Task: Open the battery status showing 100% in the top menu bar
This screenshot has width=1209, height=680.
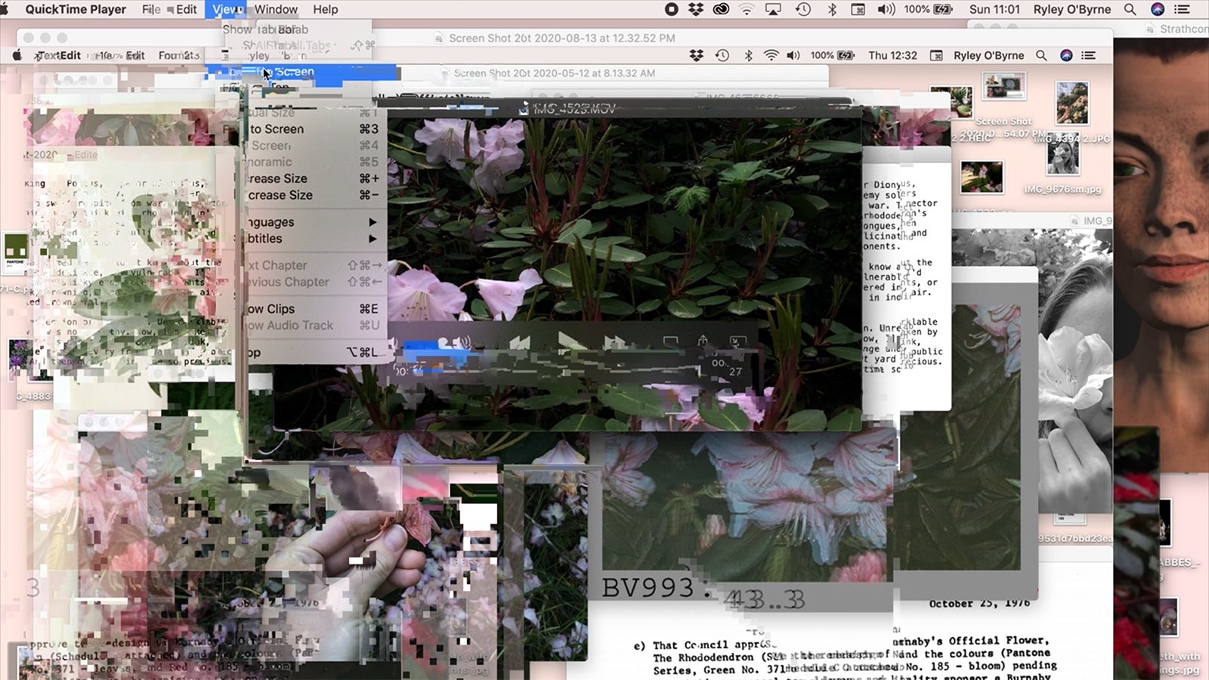Action: tap(928, 9)
